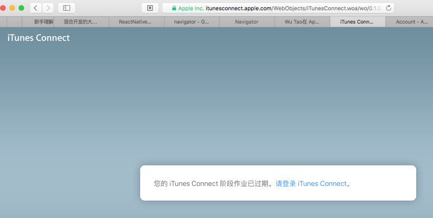Open the ReactNative... tab
Viewport: 433px width, 218px height.
pyautogui.click(x=137, y=22)
